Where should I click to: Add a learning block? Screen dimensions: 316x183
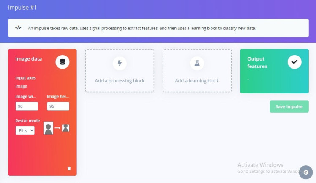click(x=197, y=81)
